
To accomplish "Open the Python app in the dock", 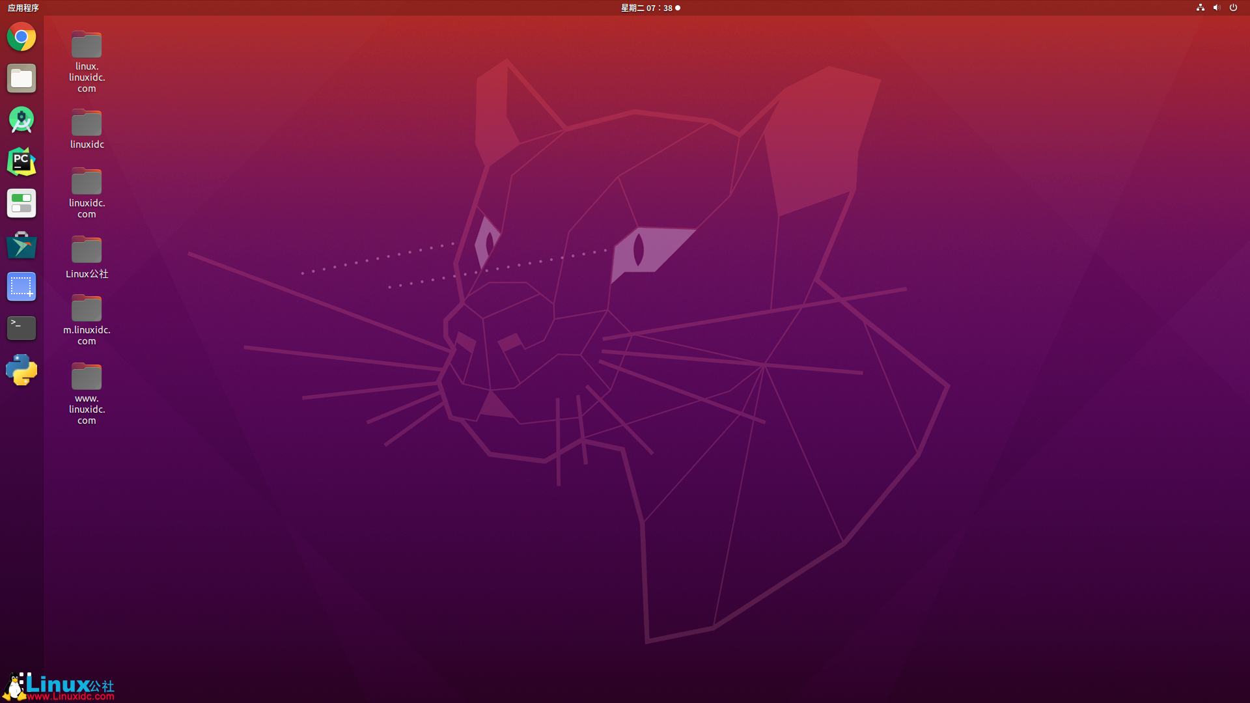I will click(x=21, y=370).
